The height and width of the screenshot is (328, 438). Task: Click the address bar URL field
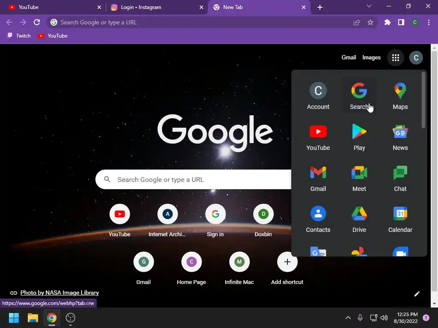[x=201, y=22]
